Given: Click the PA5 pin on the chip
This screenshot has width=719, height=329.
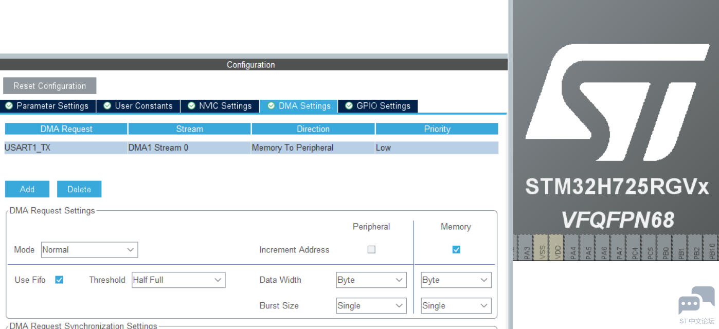Looking at the screenshot, I should (x=588, y=247).
